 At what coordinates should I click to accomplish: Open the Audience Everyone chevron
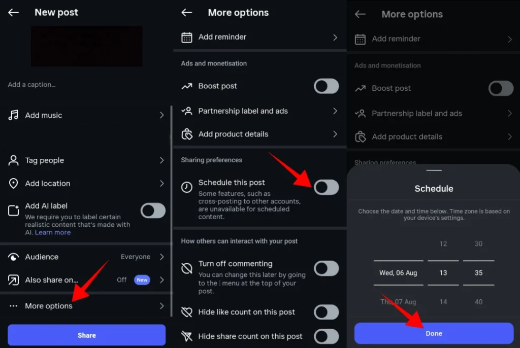point(162,257)
